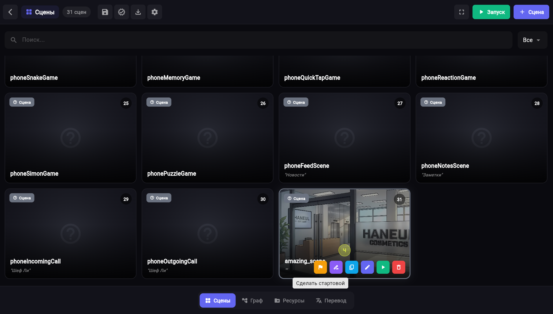Delete amazing_scene with red trash icon
553x314 pixels.
click(399, 267)
